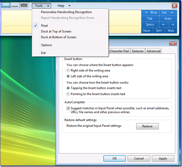
Task: Tap the Space key on Input Panel
Action: tap(150, 24)
